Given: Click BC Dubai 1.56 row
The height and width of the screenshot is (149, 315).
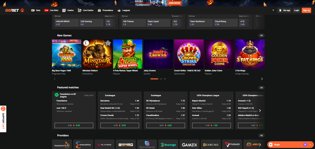Looking at the screenshot, I should tap(165, 109).
